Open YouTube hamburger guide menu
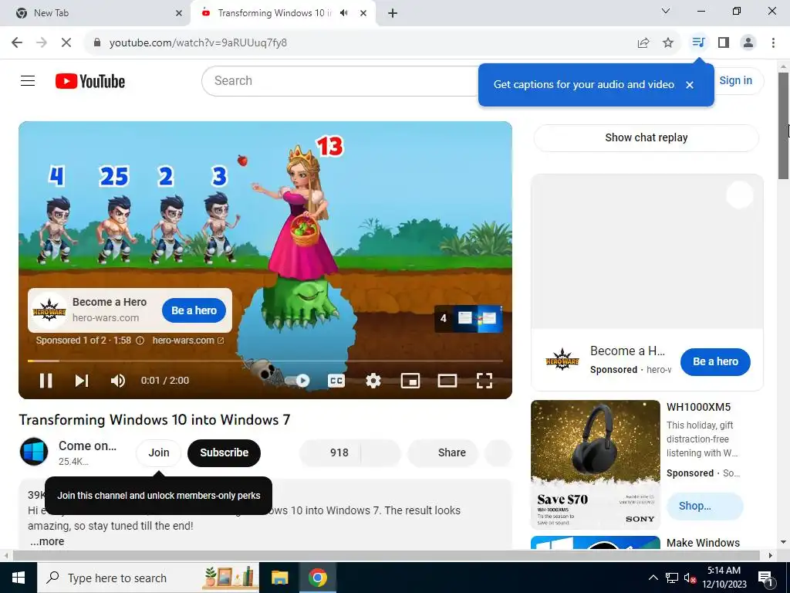 [28, 80]
